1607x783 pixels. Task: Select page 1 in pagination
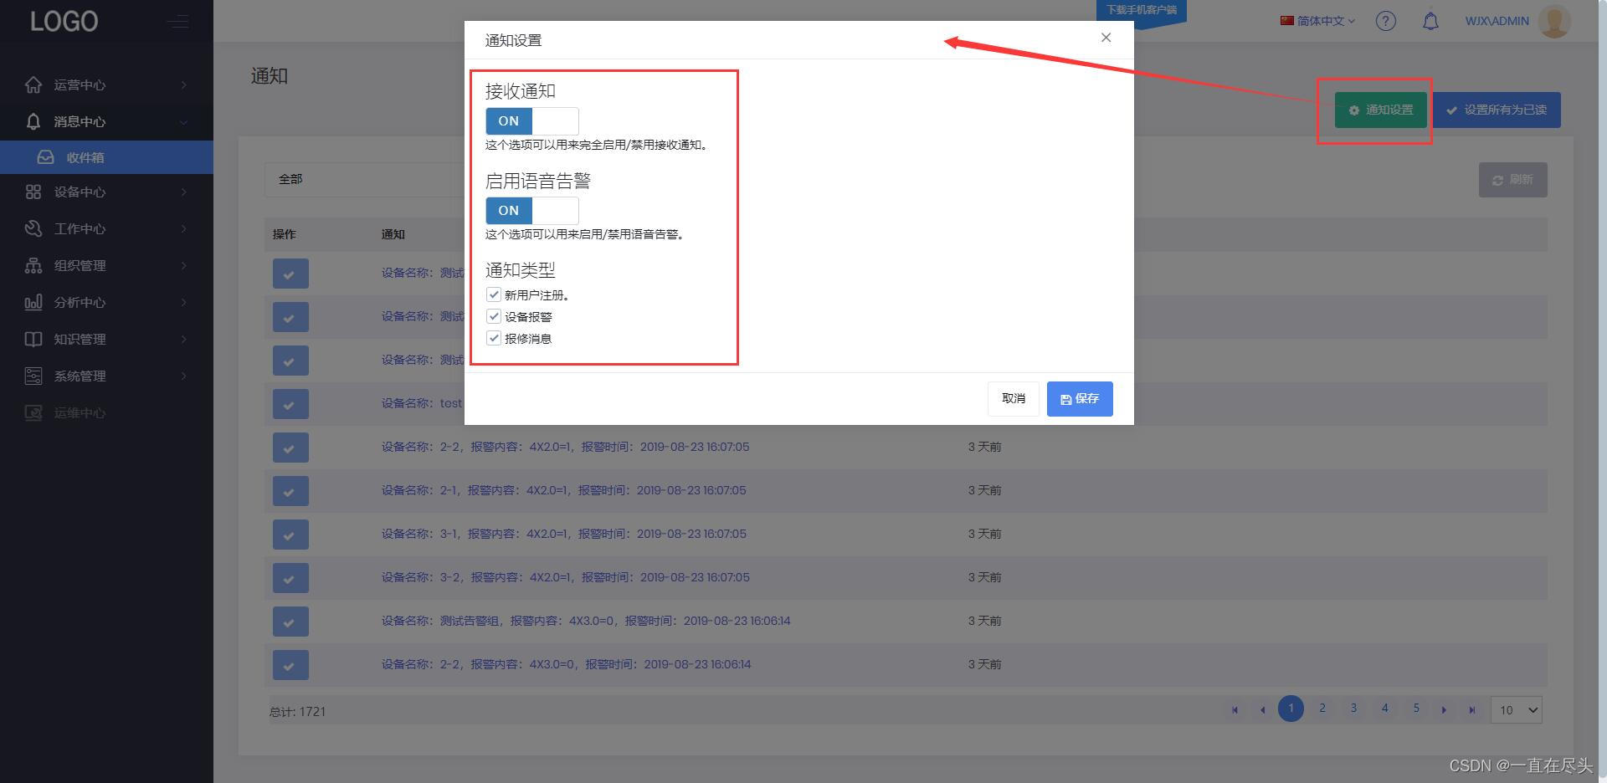(x=1291, y=709)
